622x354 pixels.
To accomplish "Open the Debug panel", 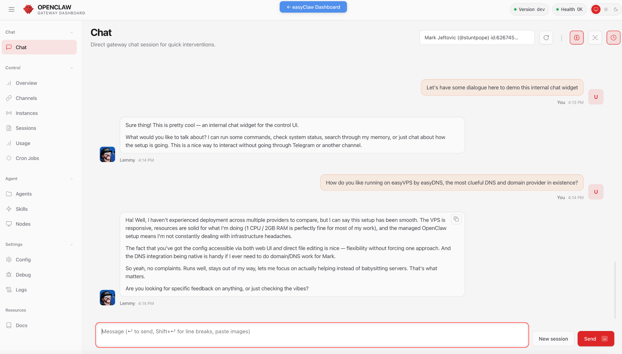I will (x=23, y=275).
